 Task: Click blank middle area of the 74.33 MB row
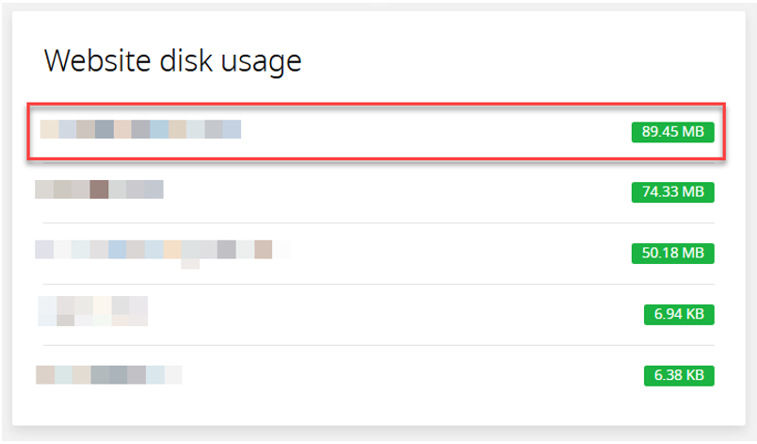click(395, 192)
